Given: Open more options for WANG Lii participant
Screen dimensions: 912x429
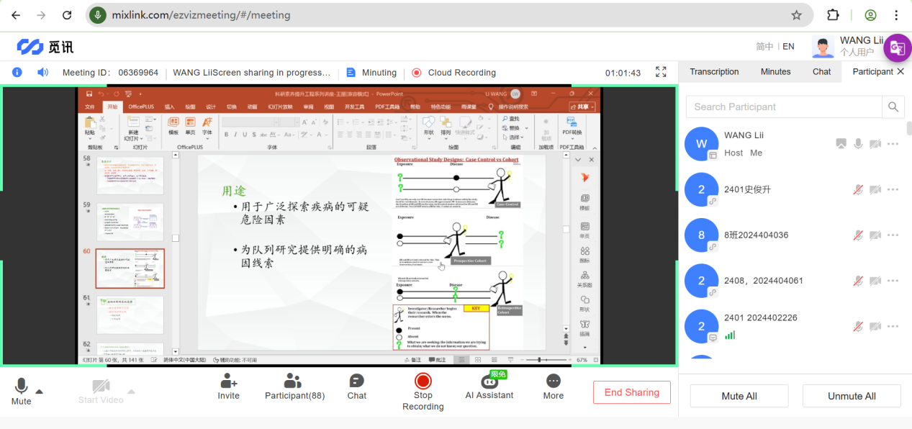Looking at the screenshot, I should [893, 144].
